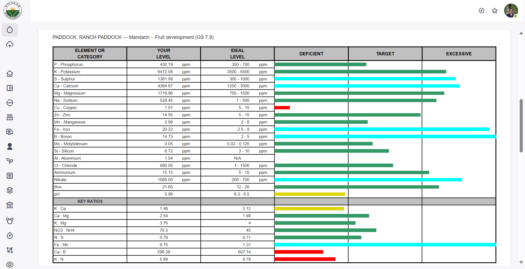
Task: Click the connected circles sidebar icon
Action: [10, 221]
